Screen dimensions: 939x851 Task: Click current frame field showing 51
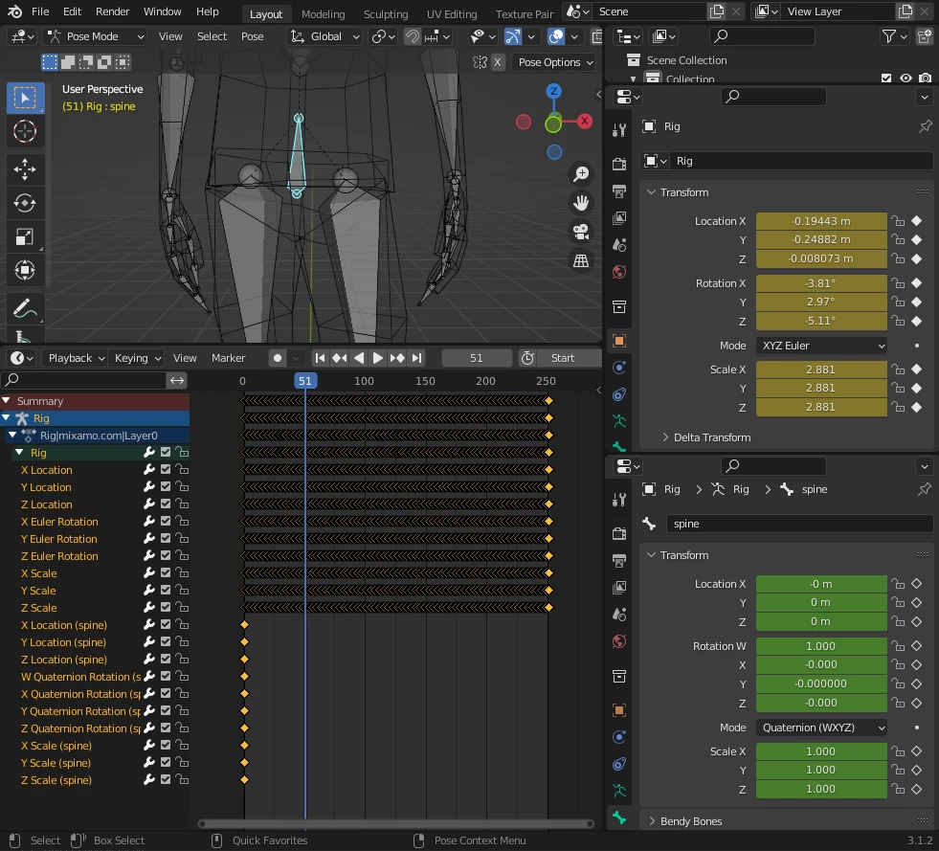pos(476,358)
